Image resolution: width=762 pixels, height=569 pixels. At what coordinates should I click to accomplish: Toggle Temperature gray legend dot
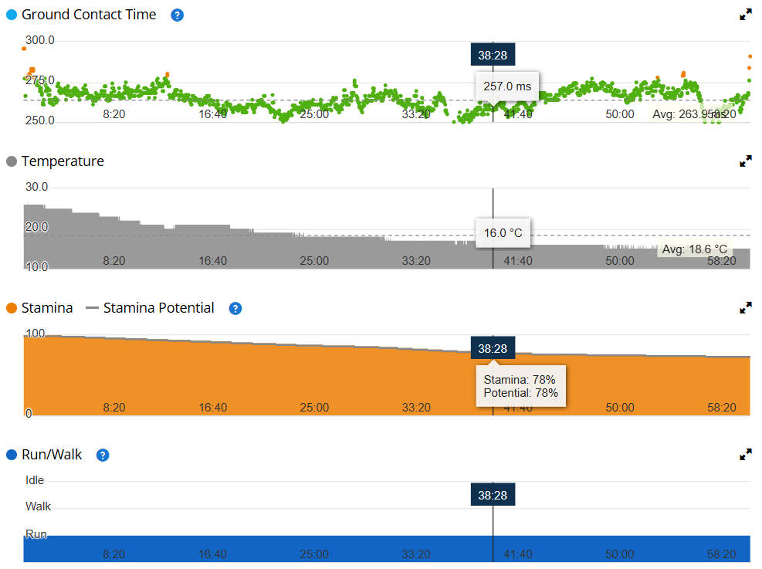12,162
